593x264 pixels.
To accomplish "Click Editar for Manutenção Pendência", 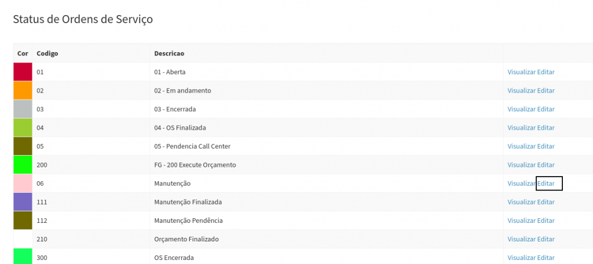I will click(x=546, y=221).
